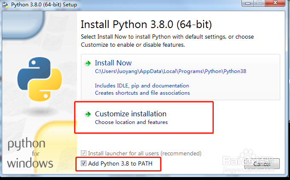Viewport: 290px width, 180px height.
Task: Choose the Customize installation heading
Action: click(x=130, y=114)
